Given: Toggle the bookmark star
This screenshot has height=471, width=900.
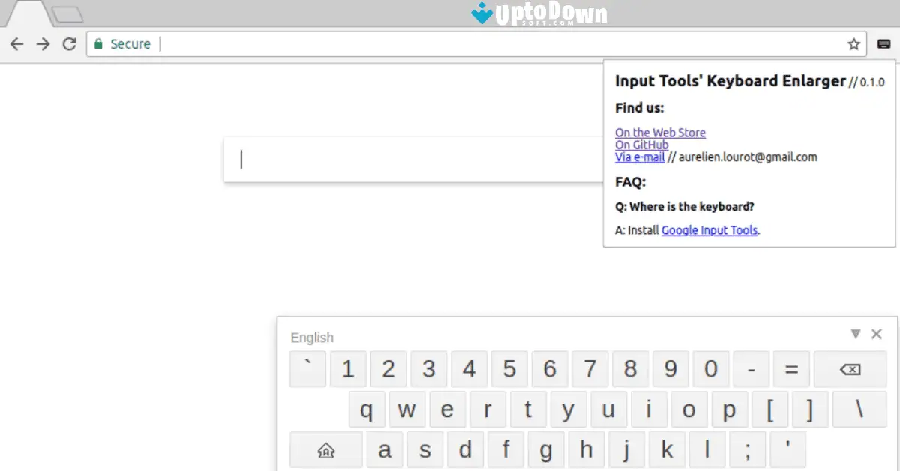Looking at the screenshot, I should tap(853, 44).
